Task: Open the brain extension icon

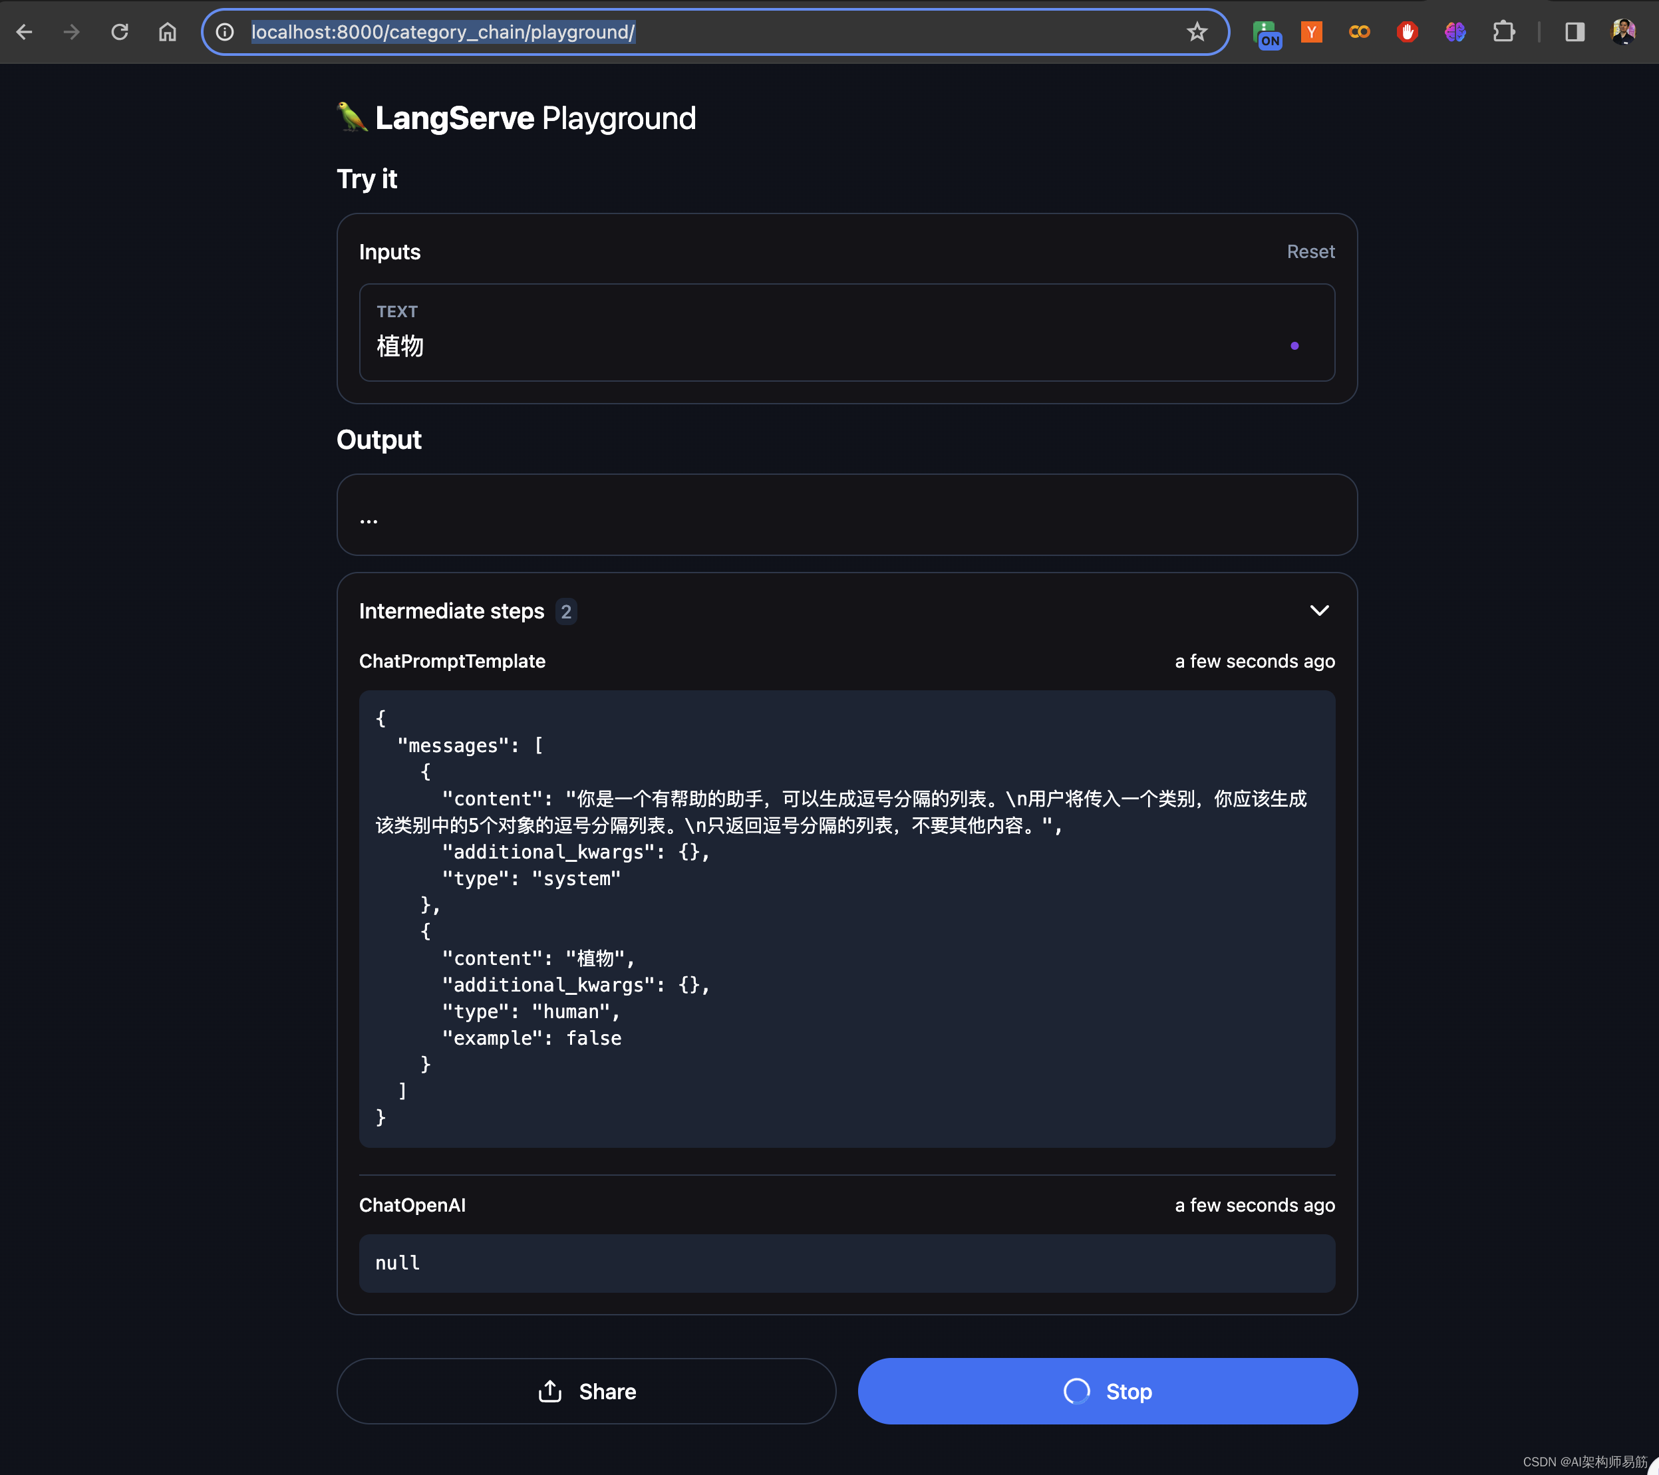Action: pyautogui.click(x=1455, y=32)
